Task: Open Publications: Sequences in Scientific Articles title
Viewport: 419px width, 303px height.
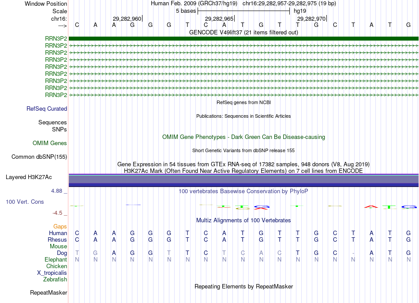Action: pos(243,116)
